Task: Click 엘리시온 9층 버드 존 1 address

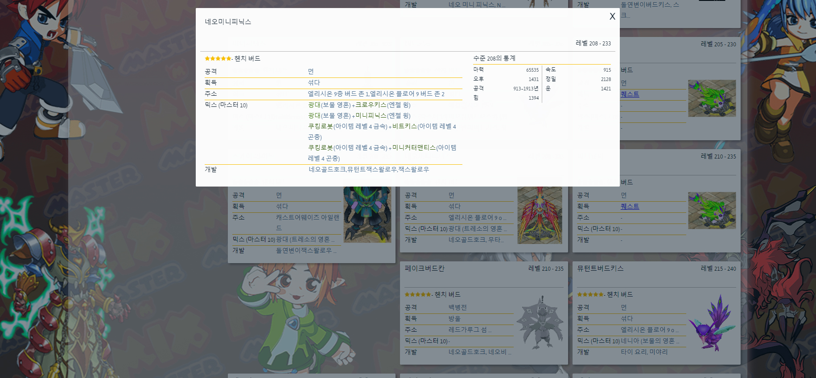Action: (338, 94)
